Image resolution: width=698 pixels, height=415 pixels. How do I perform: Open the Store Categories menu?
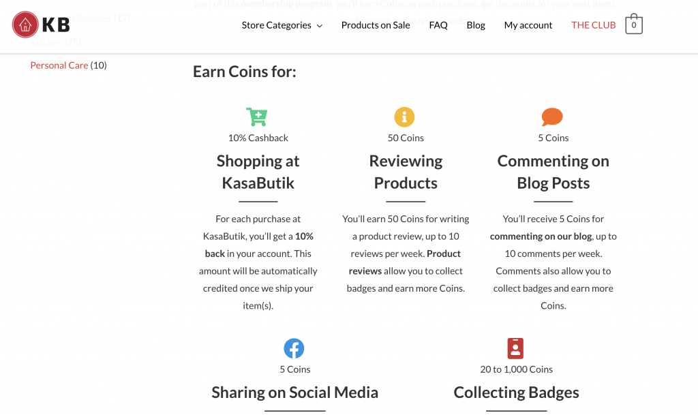tap(276, 25)
